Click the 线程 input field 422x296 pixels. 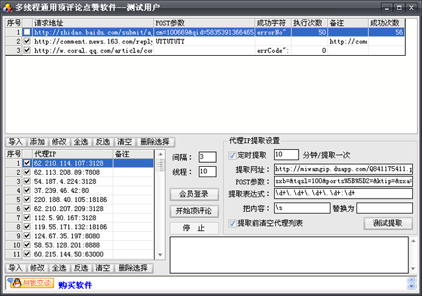tap(208, 171)
